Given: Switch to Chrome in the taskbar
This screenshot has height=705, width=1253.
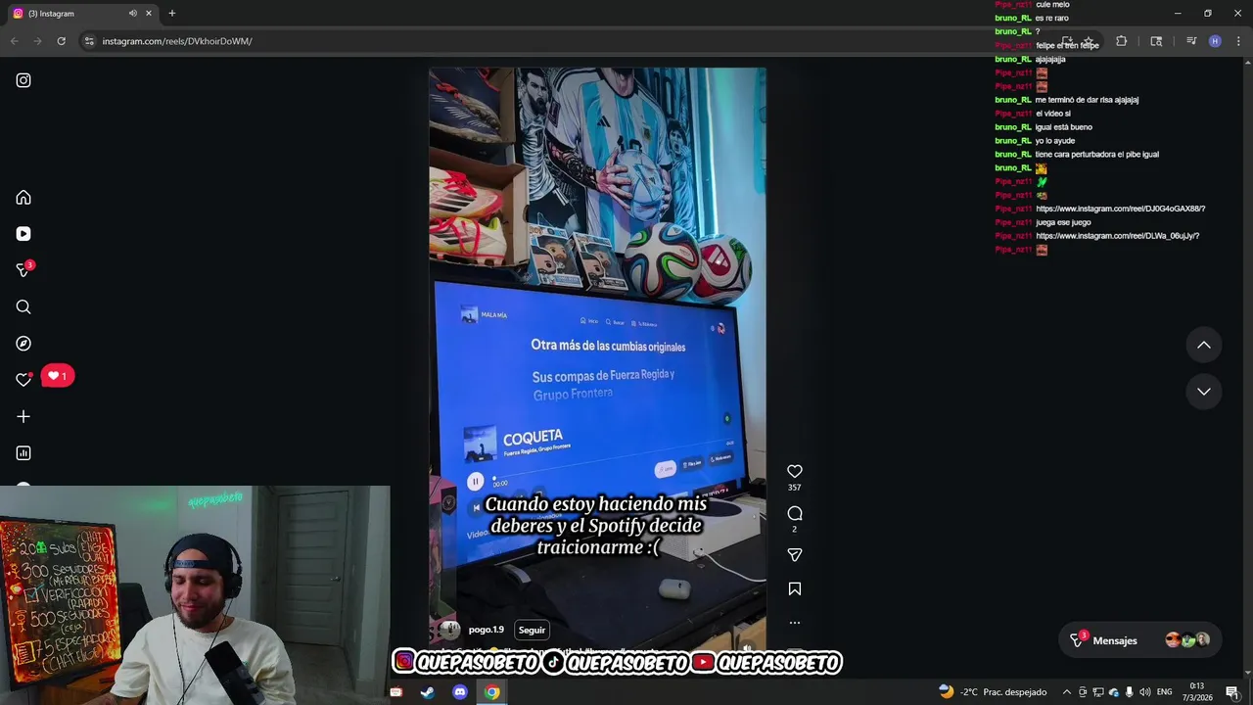Looking at the screenshot, I should point(492,692).
